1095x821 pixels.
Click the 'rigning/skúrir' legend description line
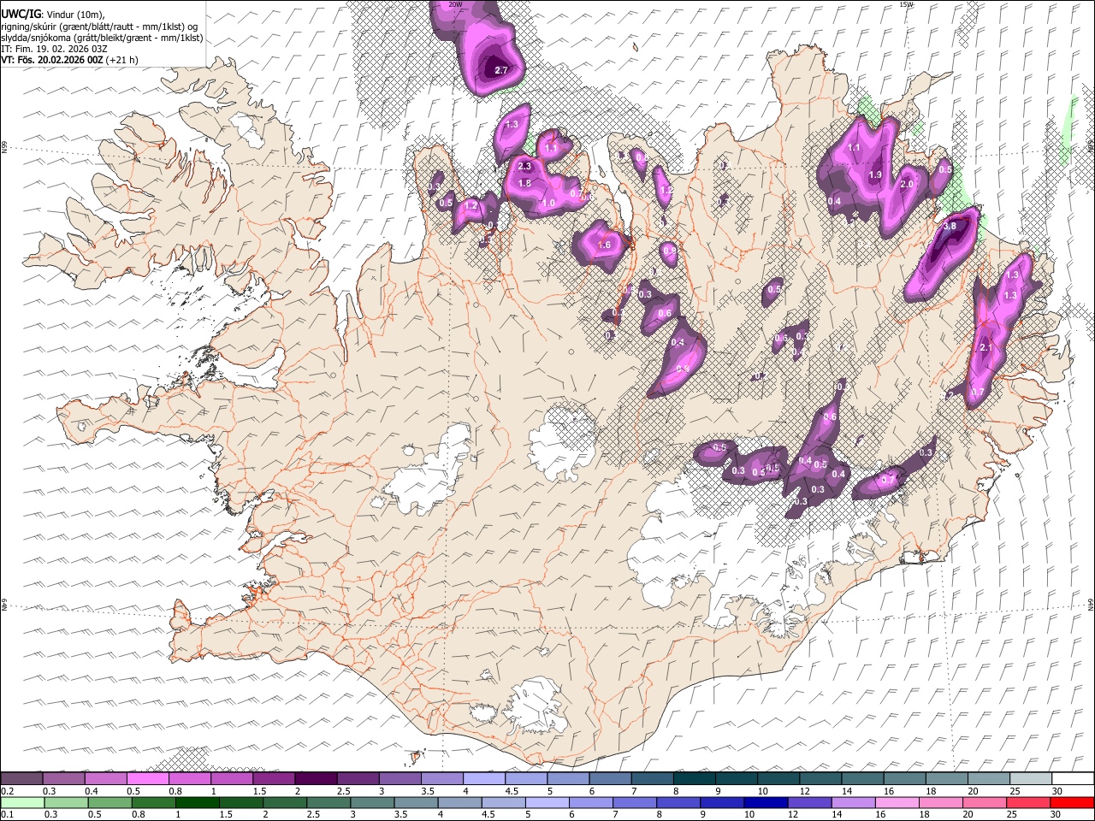coord(99,27)
